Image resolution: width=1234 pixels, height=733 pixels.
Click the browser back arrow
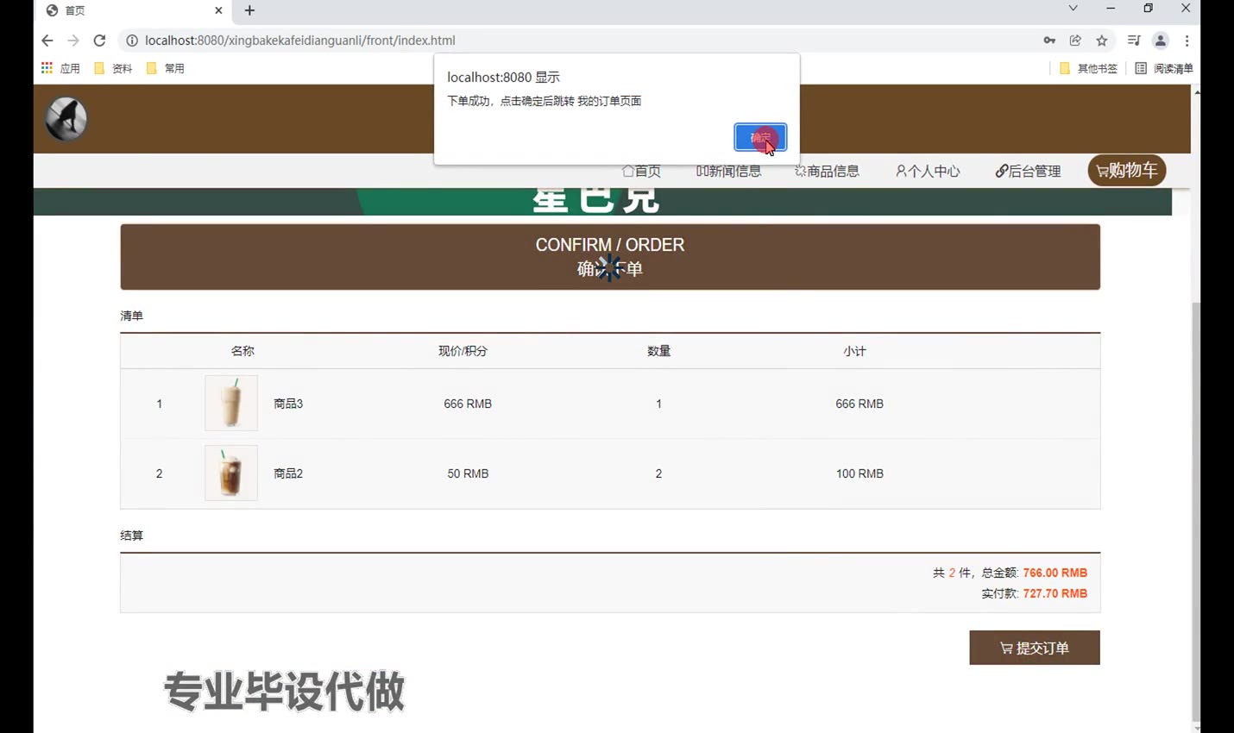[47, 41]
